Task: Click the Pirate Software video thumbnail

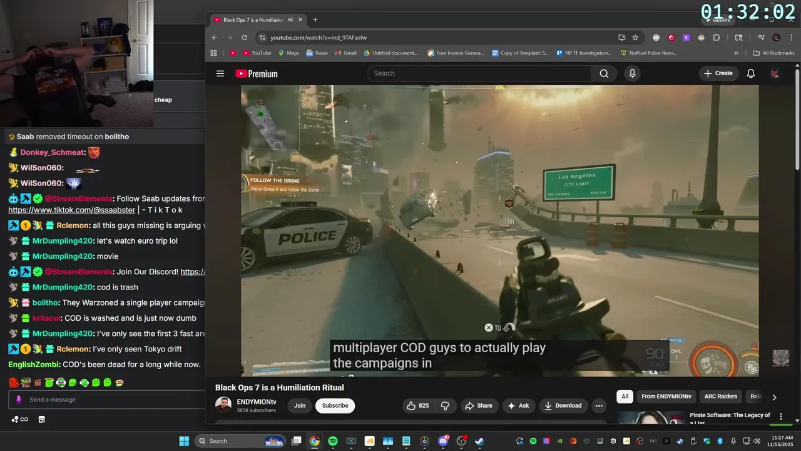Action: click(651, 418)
